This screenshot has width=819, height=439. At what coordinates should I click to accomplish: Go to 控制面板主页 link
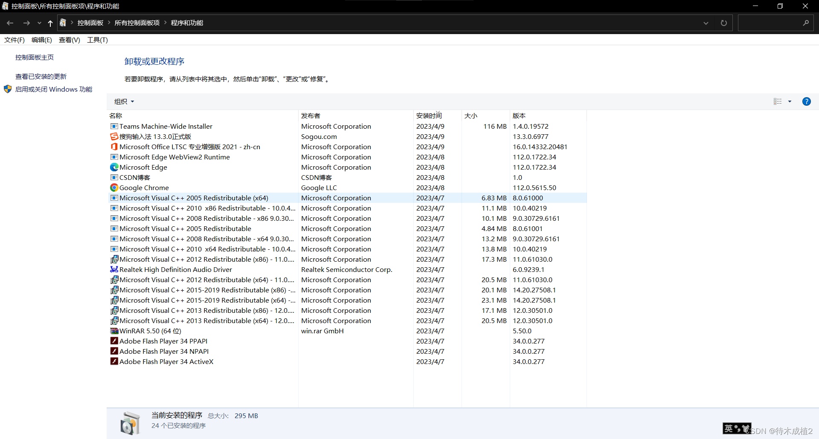[35, 57]
